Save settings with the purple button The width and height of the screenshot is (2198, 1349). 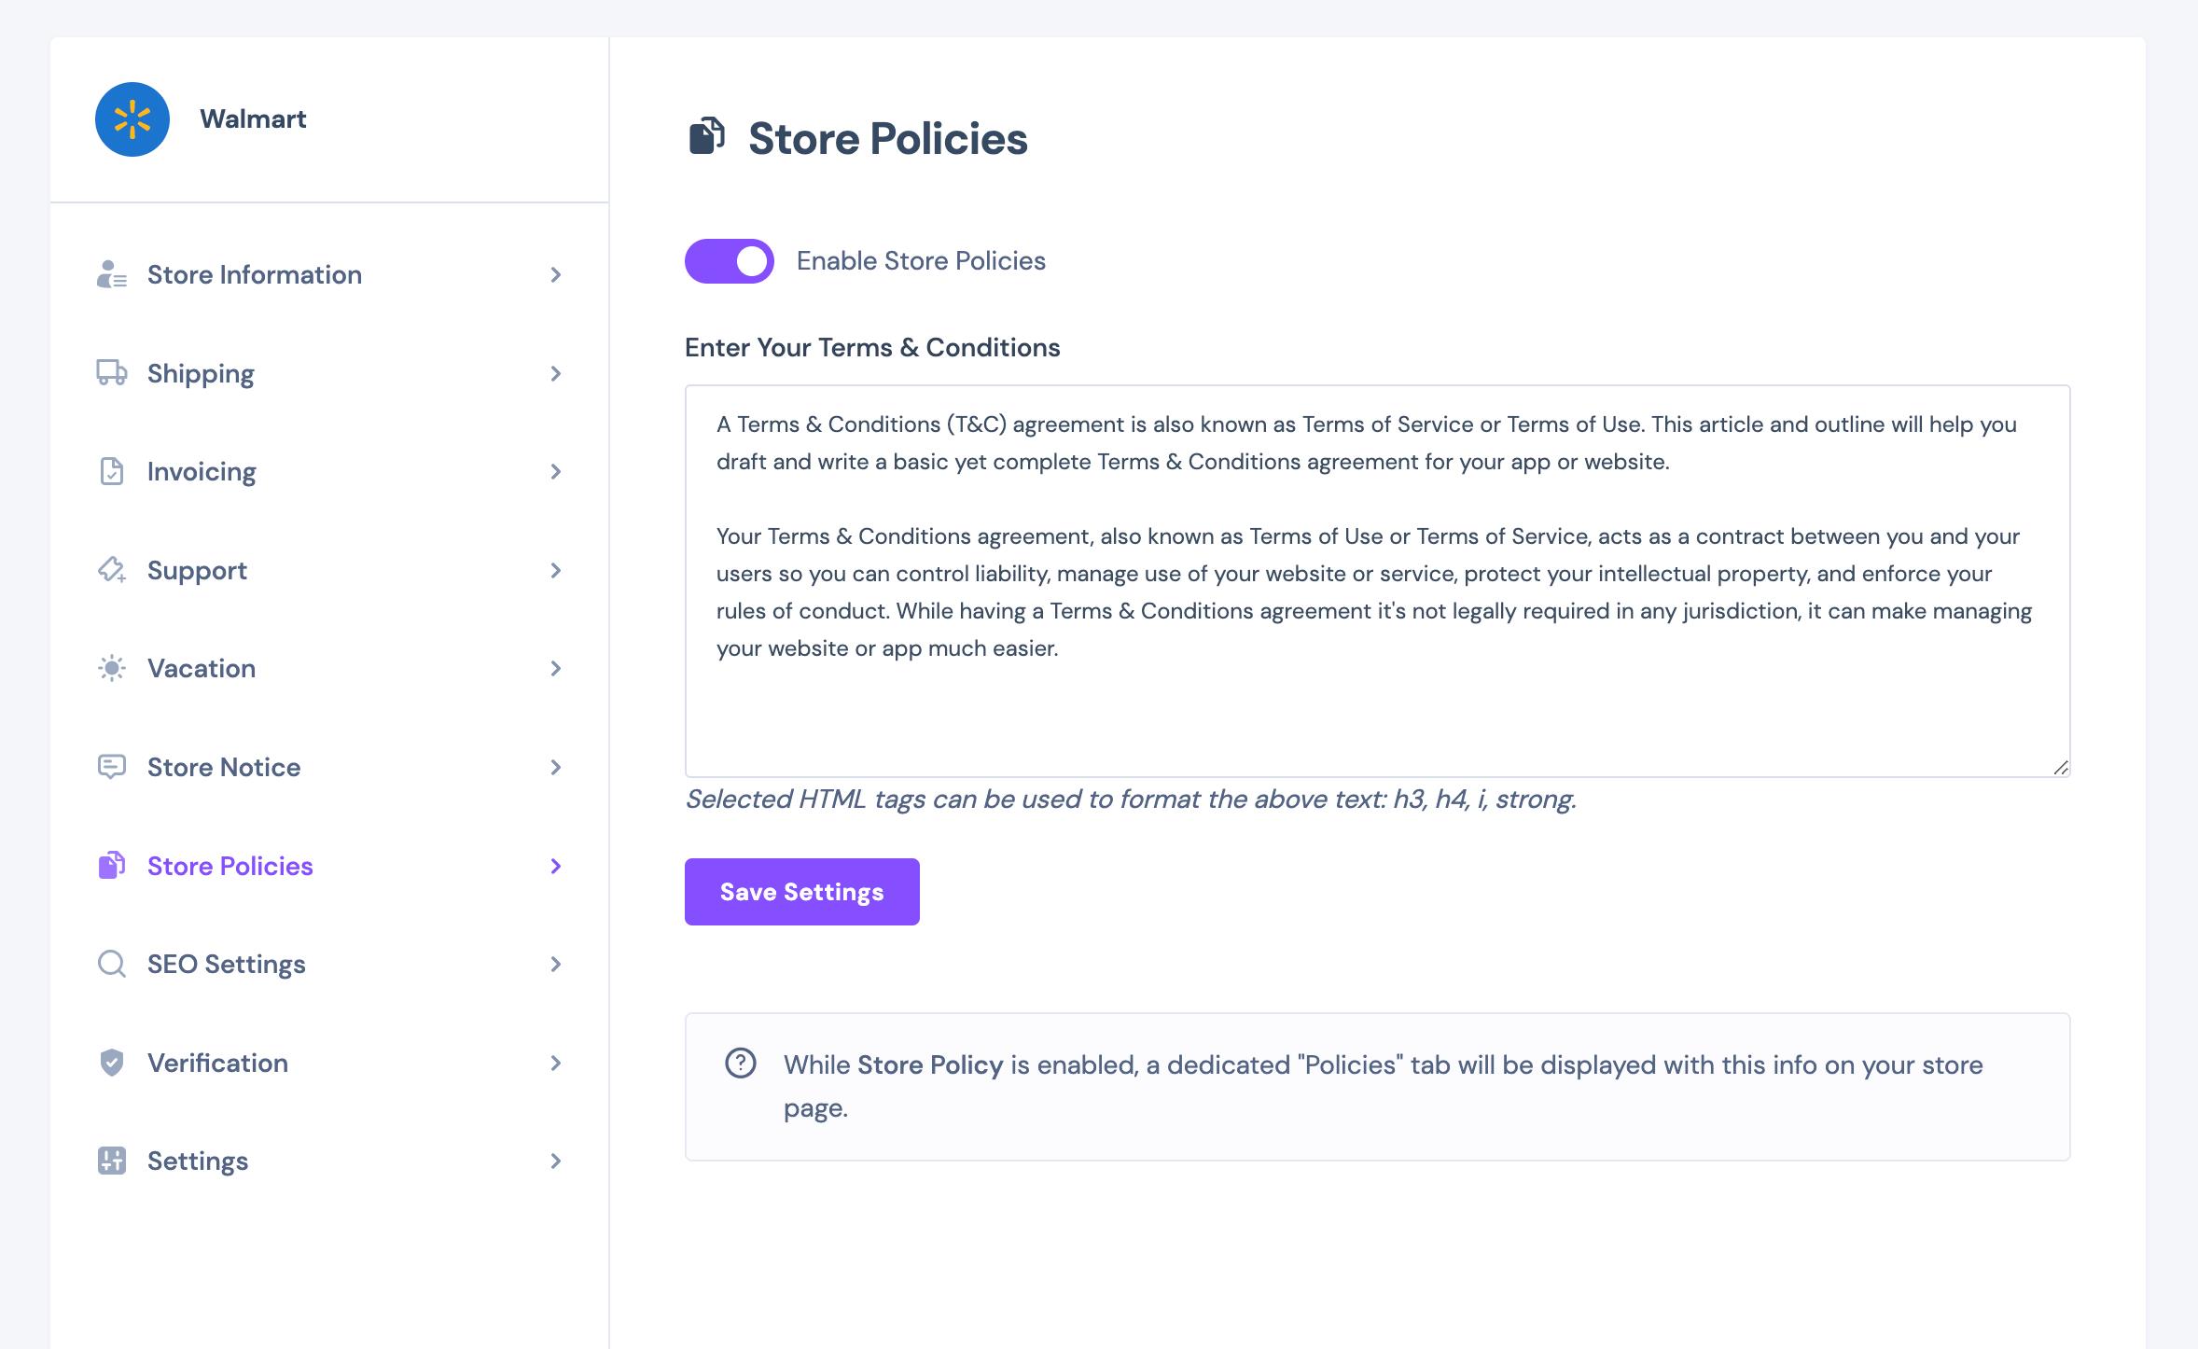tap(802, 892)
